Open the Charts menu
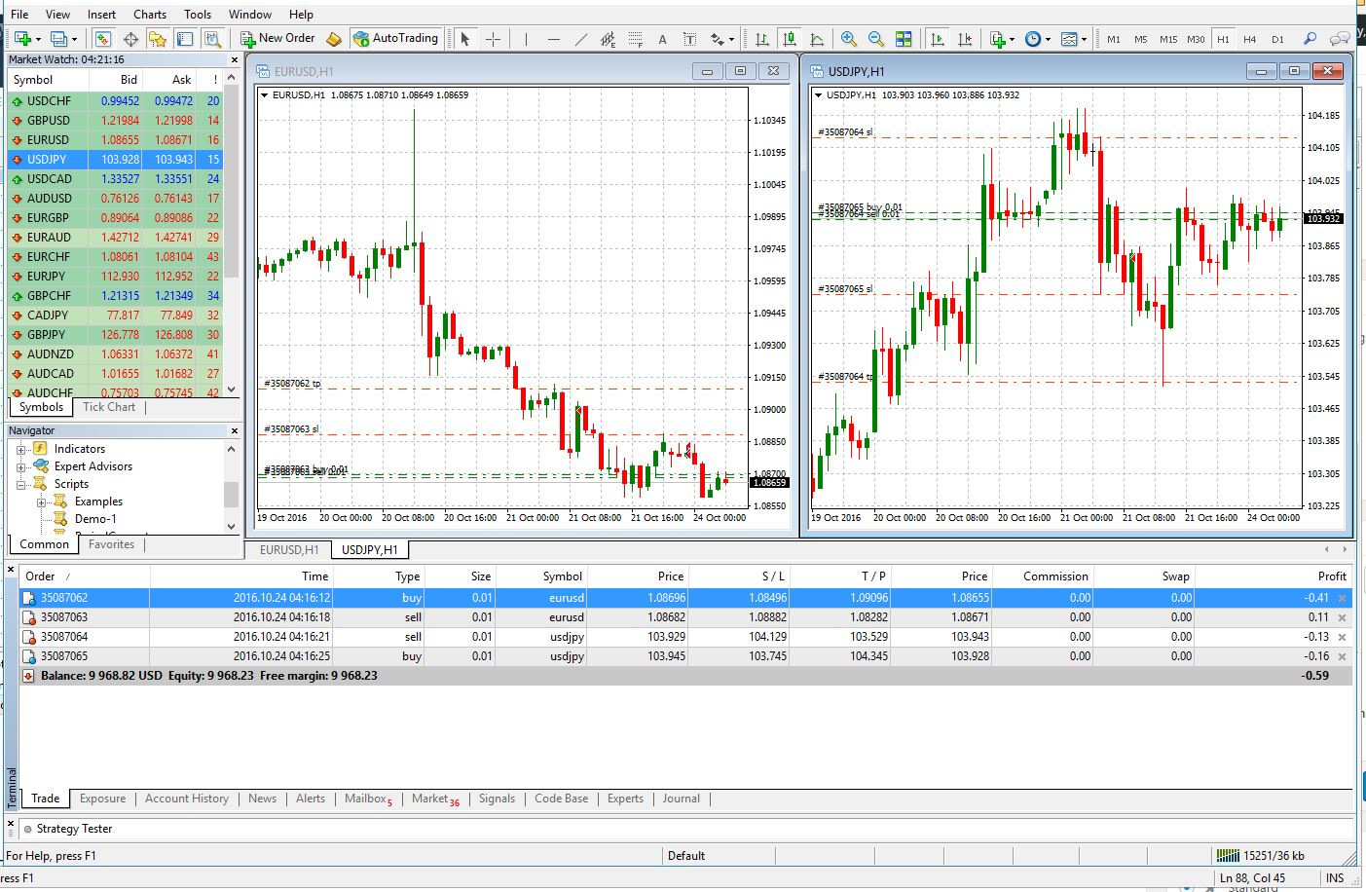Viewport: 1366px width, 892px height. click(x=149, y=14)
